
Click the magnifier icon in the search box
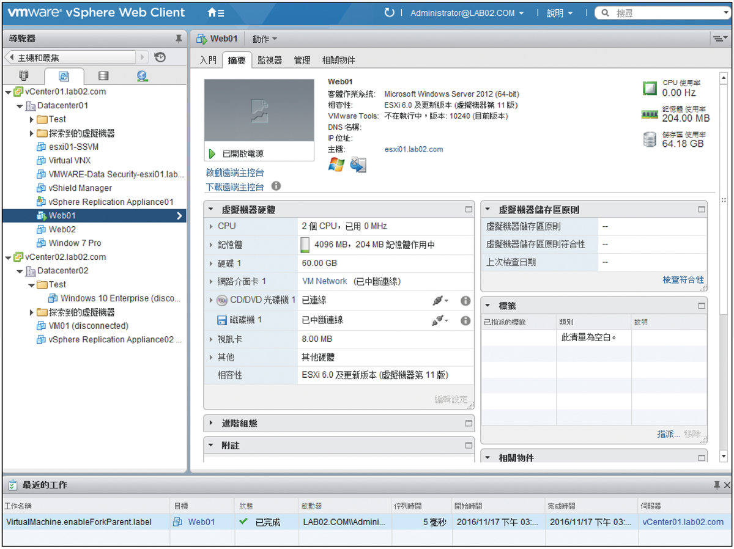pyautogui.click(x=606, y=13)
